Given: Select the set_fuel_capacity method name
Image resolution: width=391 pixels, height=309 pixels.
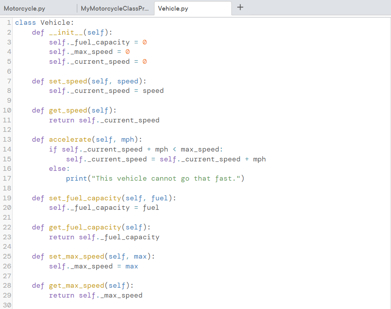Looking at the screenshot, I should pyautogui.click(x=81, y=198).
